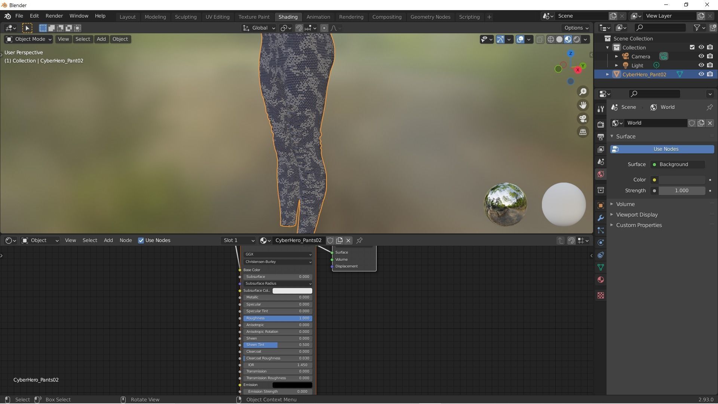Open the Render menu
The image size is (718, 404).
coord(54,16)
